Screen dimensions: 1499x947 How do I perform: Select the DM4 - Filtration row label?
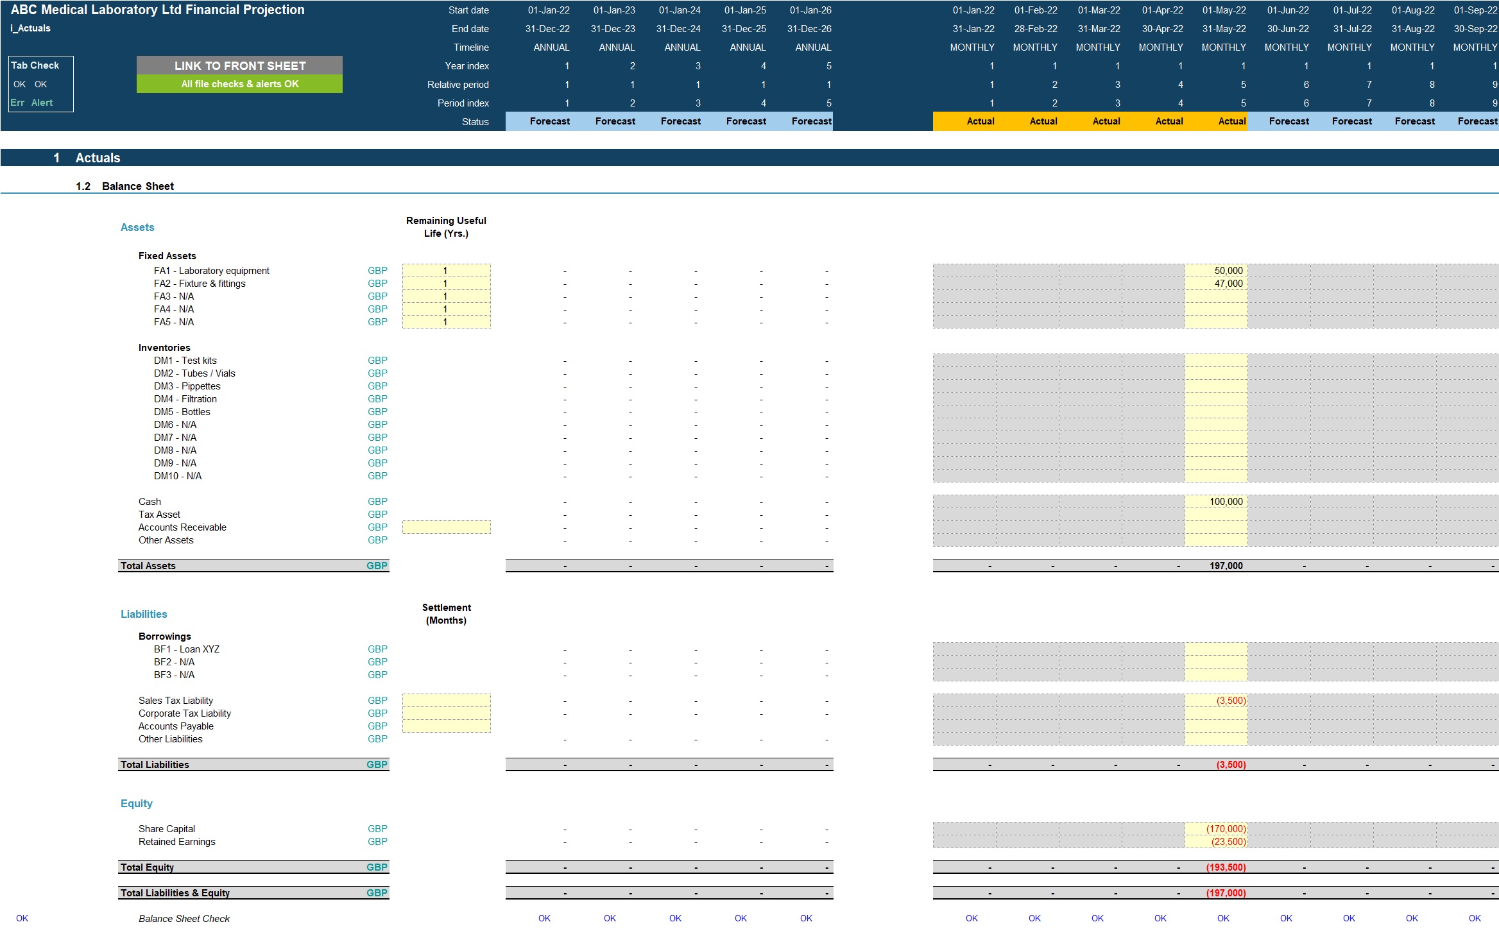(185, 399)
